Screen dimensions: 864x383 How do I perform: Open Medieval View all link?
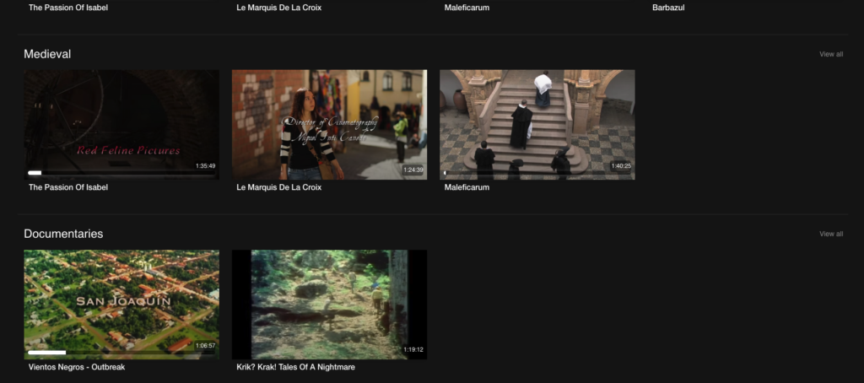tap(830, 54)
